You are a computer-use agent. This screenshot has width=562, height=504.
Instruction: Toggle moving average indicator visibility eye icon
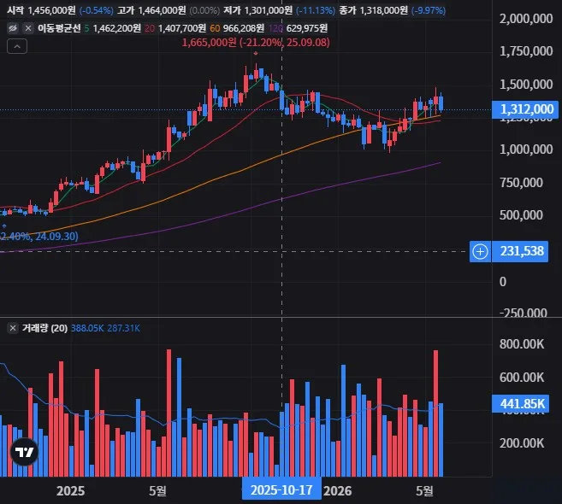point(13,28)
